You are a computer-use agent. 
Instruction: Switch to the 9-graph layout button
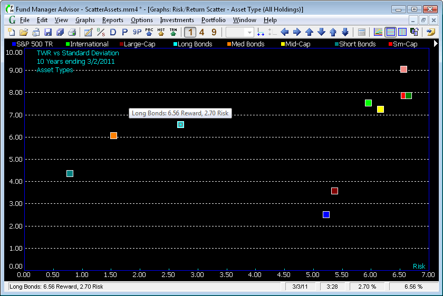pos(213,32)
